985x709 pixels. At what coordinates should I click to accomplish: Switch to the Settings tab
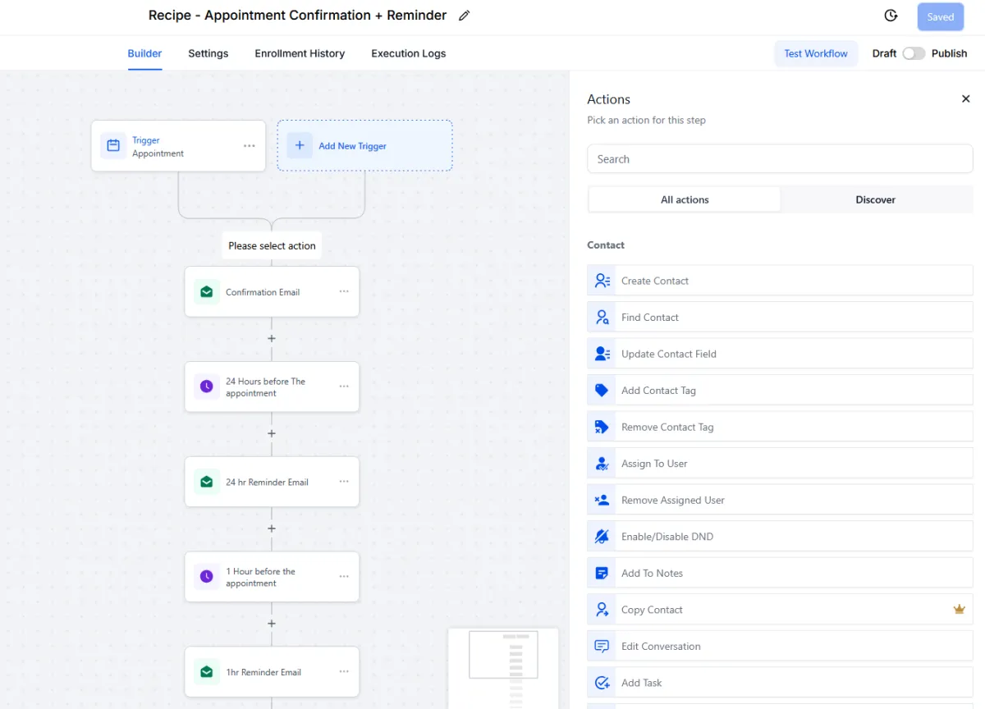(x=208, y=53)
